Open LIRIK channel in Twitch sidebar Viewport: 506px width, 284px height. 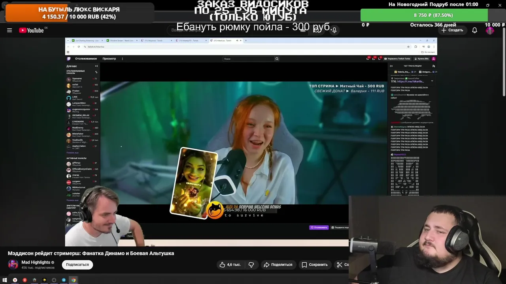pos(82,97)
